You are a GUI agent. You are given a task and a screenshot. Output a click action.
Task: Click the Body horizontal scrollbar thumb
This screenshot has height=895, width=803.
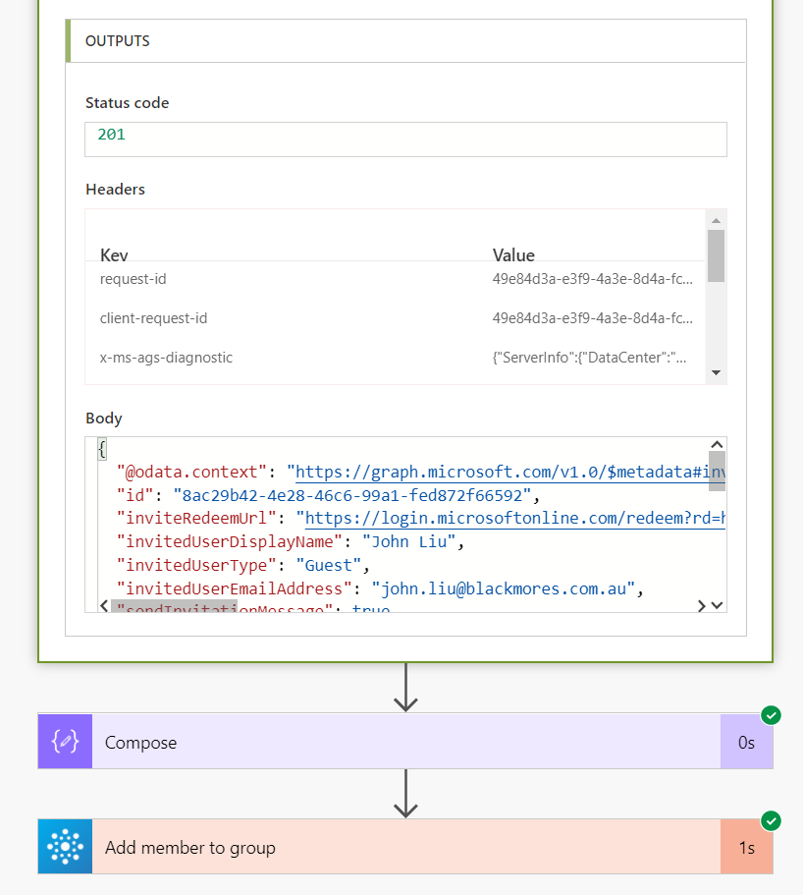pos(174,606)
